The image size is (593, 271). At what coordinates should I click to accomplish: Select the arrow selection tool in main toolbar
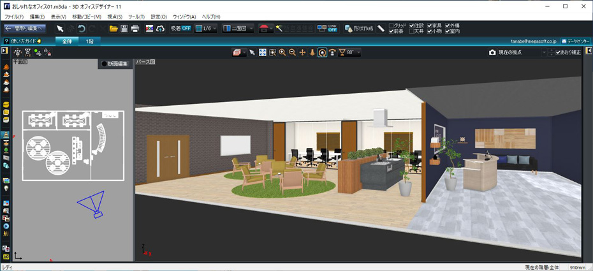pyautogui.click(x=60, y=28)
